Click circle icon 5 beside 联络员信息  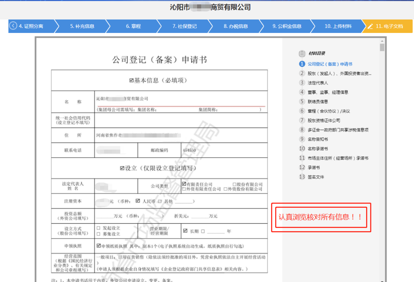302,101
